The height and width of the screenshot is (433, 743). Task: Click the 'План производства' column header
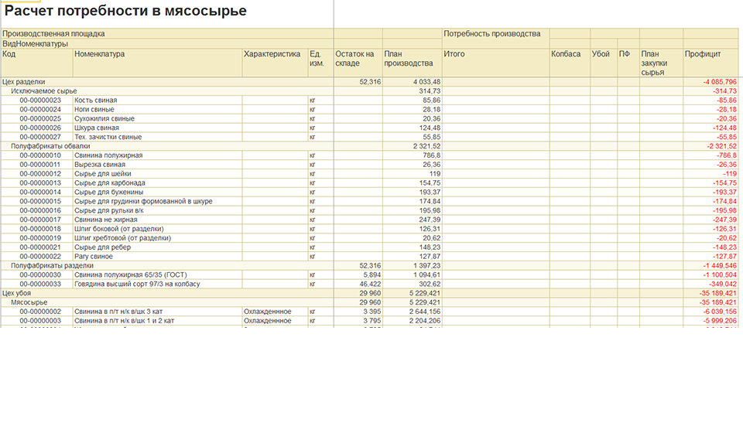(413, 63)
